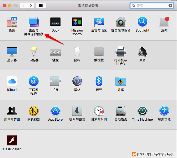The image size is (177, 158).
Task: Close the 系统偏好设置 window with red button
Action: (5, 6)
